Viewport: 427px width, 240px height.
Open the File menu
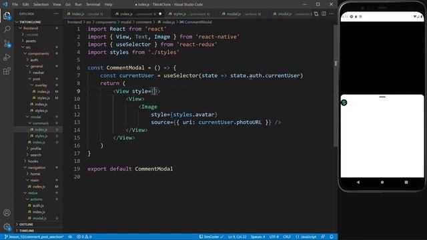click(15, 5)
